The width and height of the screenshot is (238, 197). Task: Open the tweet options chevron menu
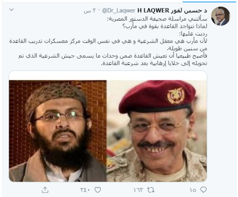[x=12, y=10]
